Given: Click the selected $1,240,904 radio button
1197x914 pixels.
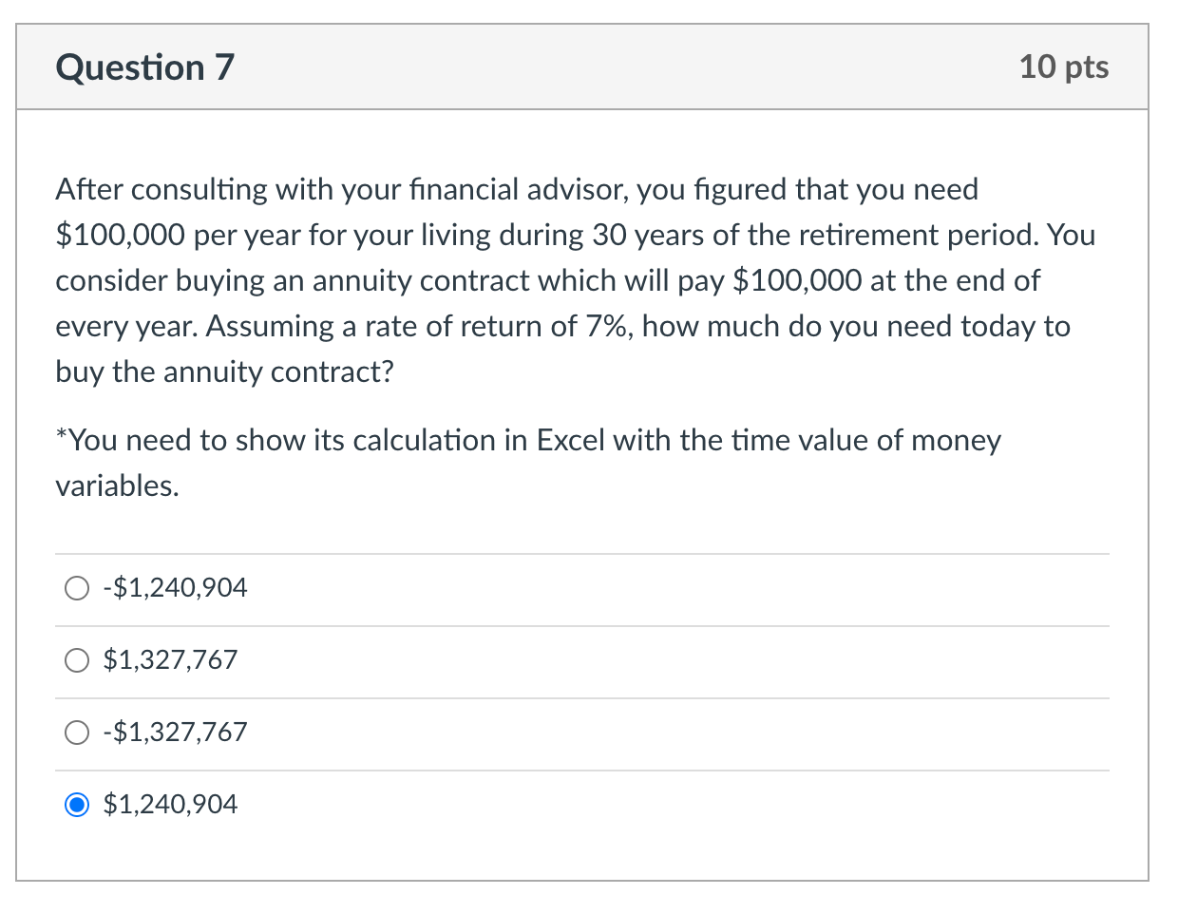Looking at the screenshot, I should coord(76,804).
